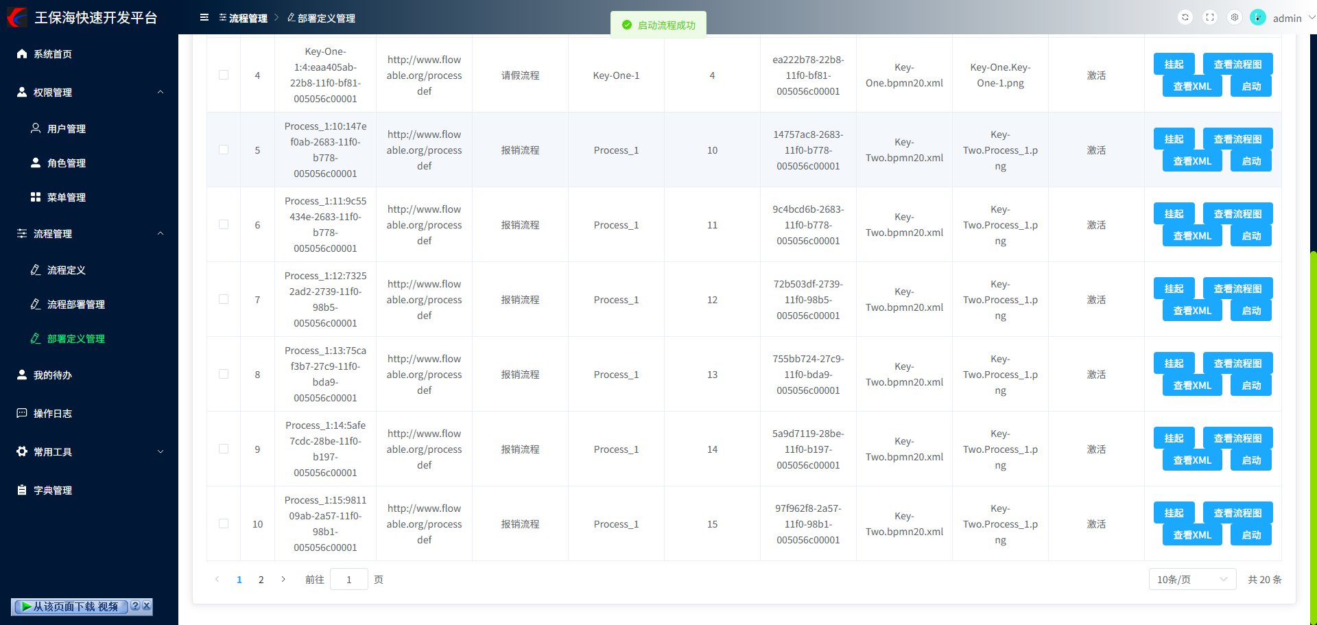Image resolution: width=1317 pixels, height=625 pixels.
Task: Open the 10条/页 page size dropdown
Action: point(1192,580)
